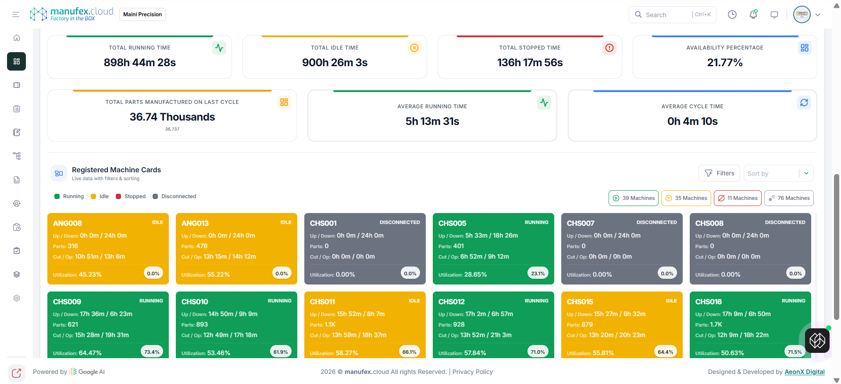The image size is (841, 384).
Task: Select the dashboard grid sidebar icon
Action: pyautogui.click(x=17, y=61)
